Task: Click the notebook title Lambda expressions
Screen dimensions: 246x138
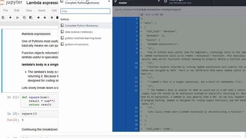Action: tap(42, 3)
